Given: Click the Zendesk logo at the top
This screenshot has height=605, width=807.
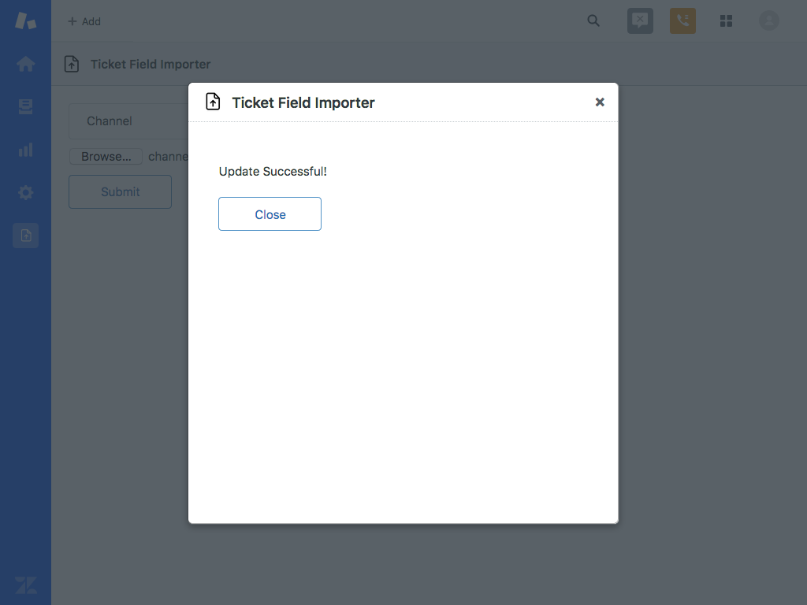Looking at the screenshot, I should coord(25,20).
